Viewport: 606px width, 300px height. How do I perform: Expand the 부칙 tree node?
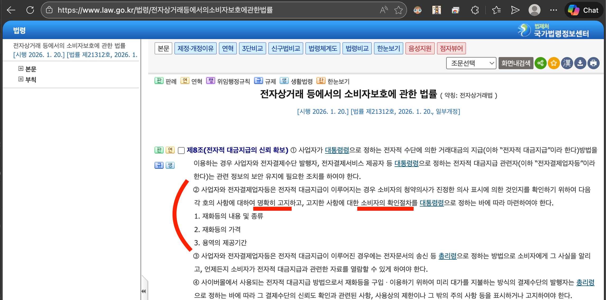tap(21, 79)
